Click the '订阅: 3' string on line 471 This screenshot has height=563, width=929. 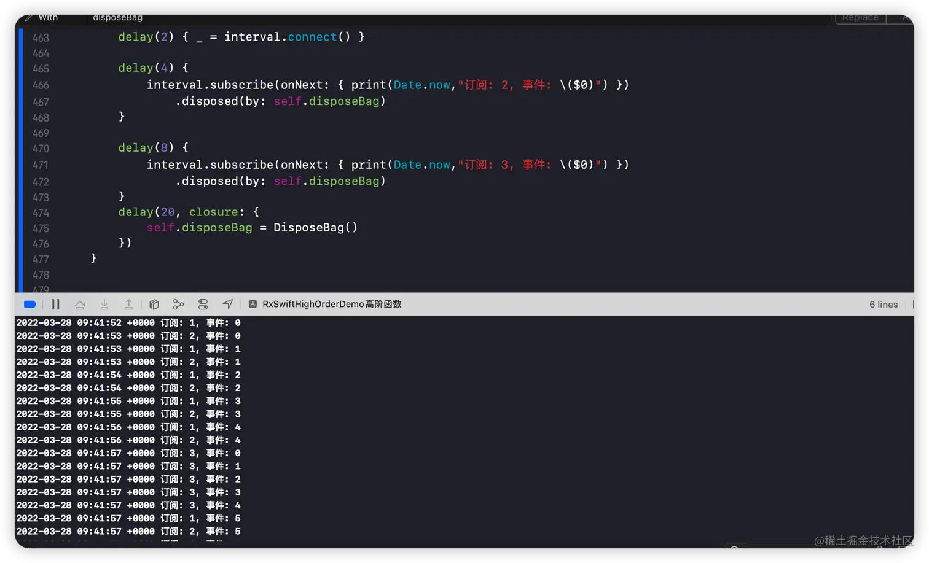[487, 165]
